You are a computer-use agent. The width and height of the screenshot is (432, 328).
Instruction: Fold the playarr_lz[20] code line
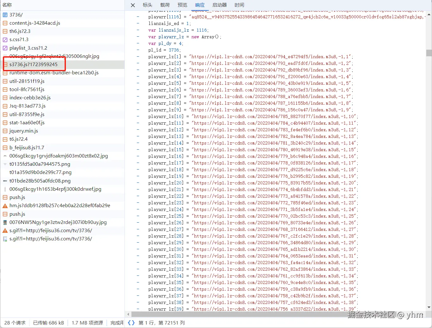[x=138, y=183]
